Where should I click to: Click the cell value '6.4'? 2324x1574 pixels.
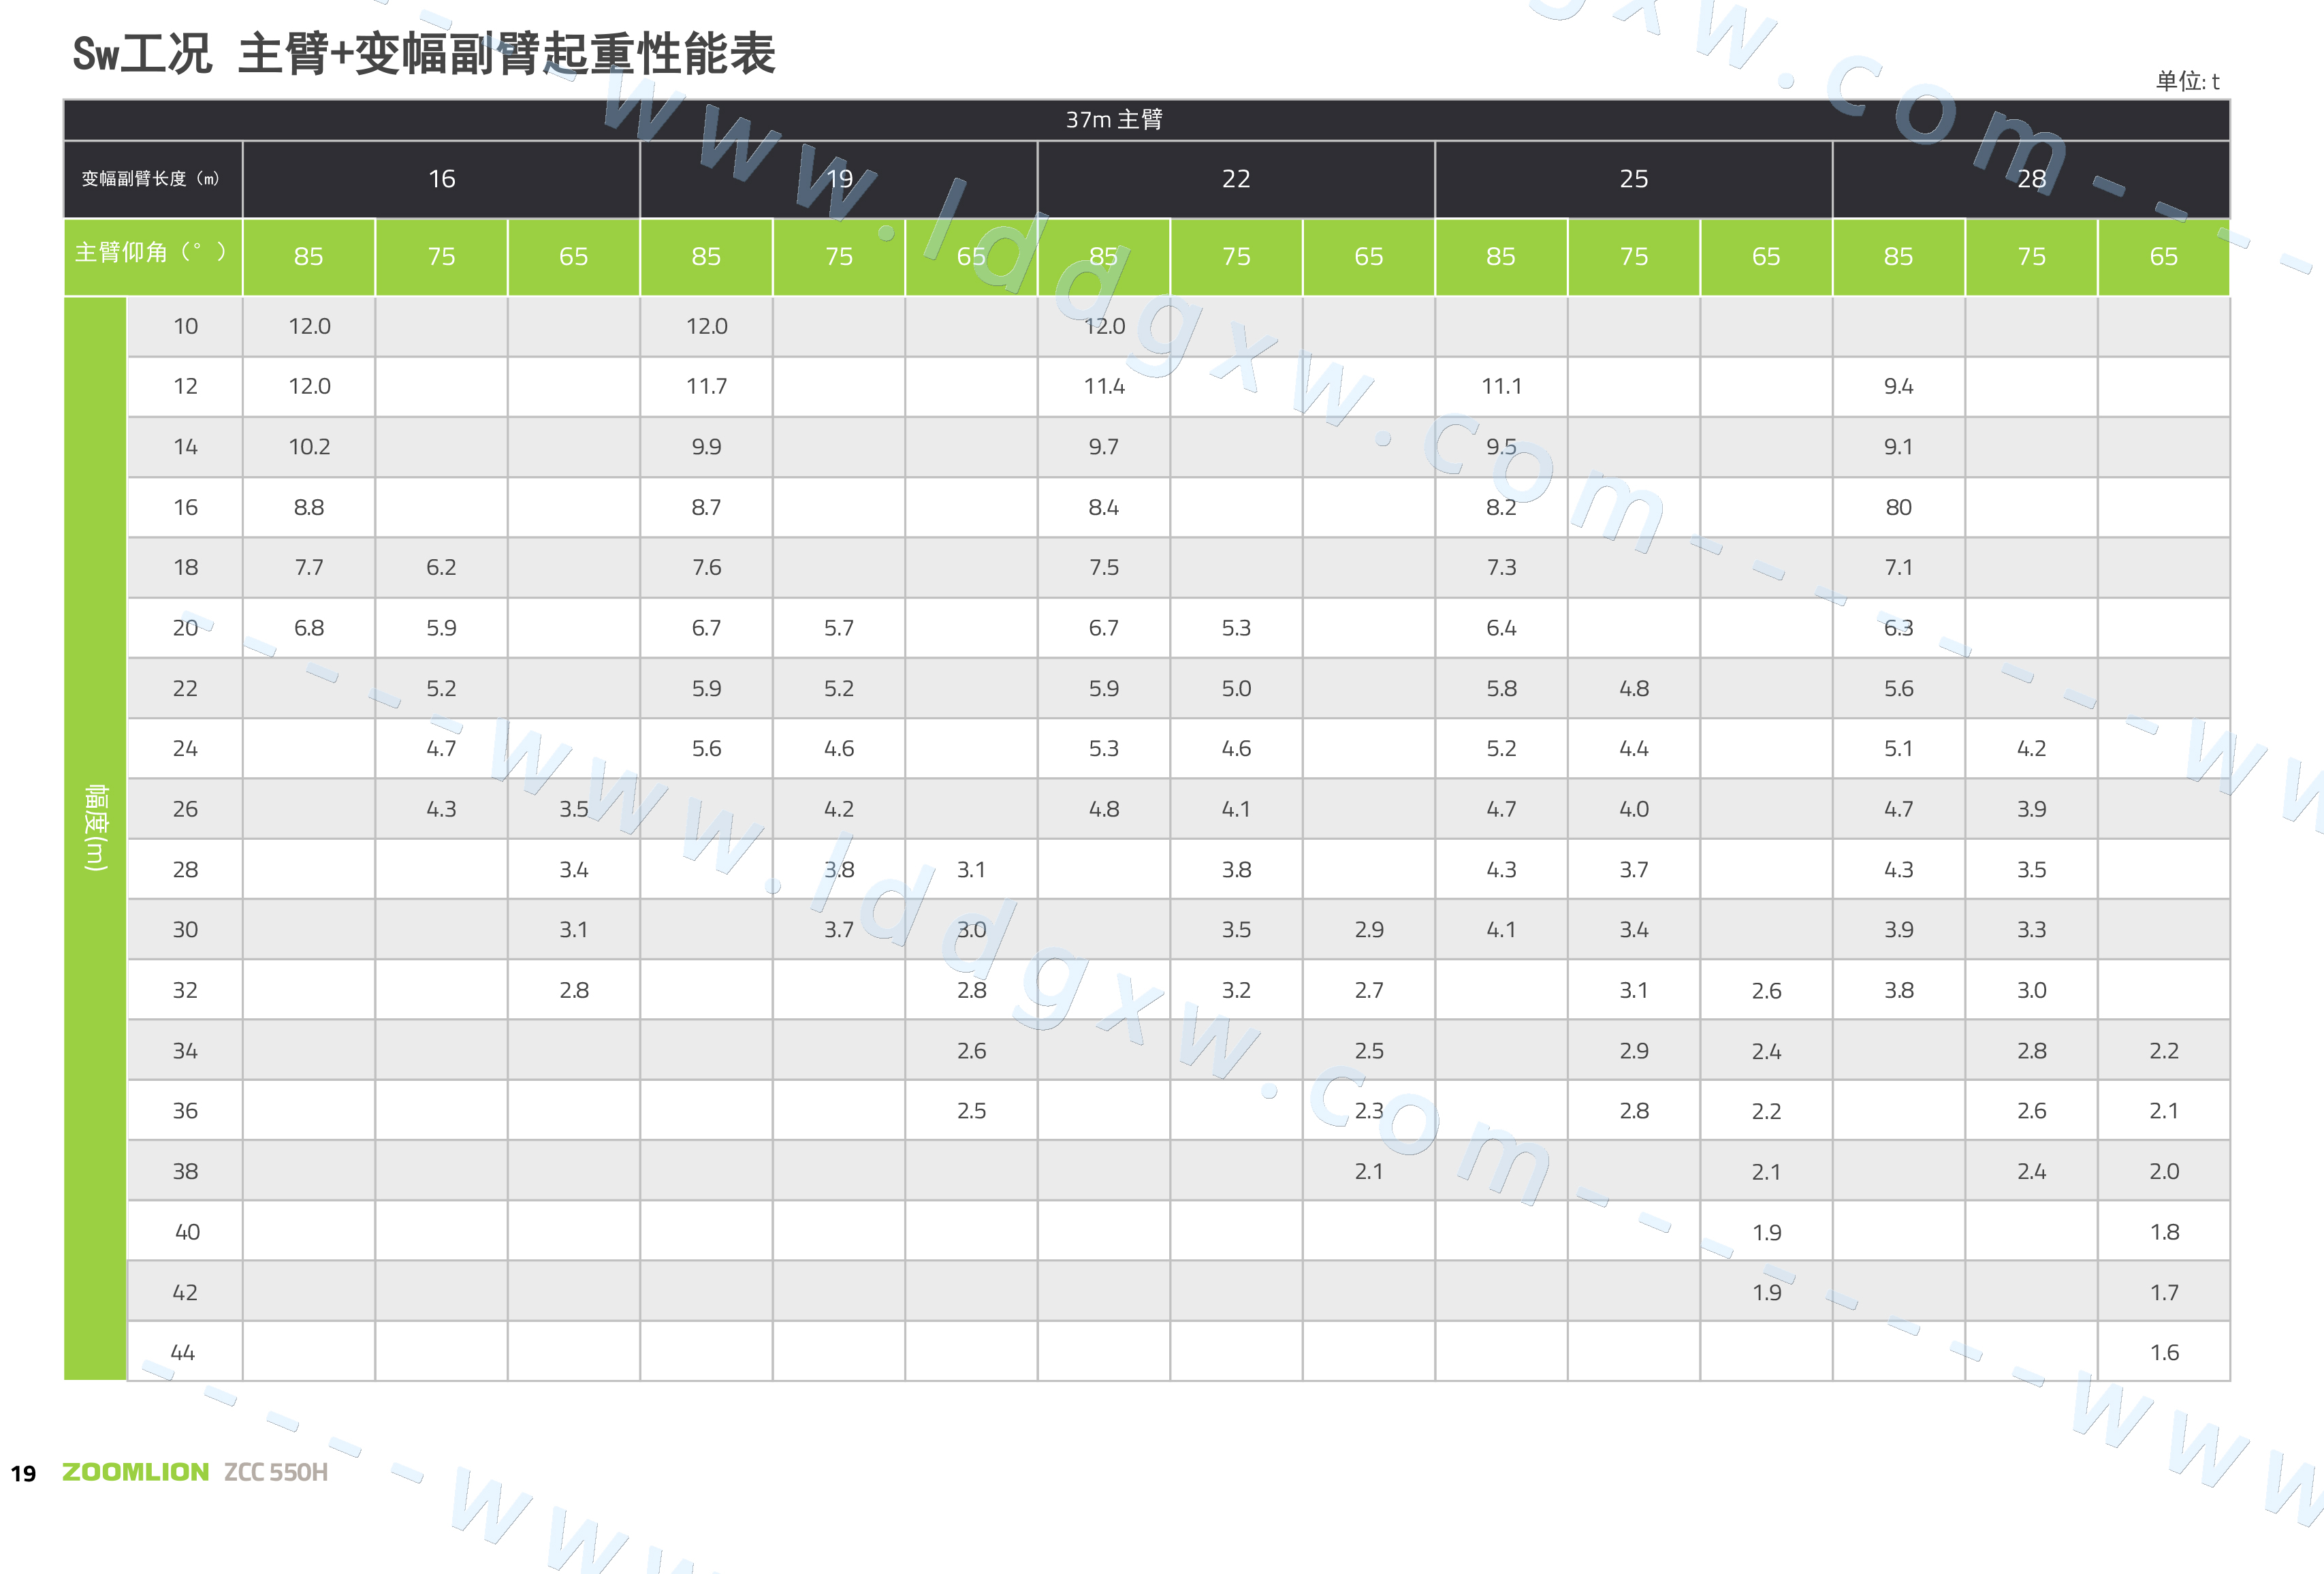pos(1501,628)
